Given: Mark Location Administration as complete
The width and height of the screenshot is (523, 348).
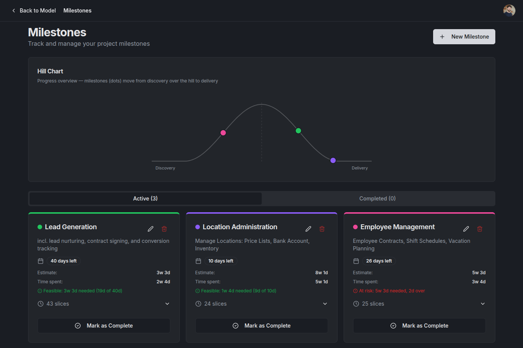Looking at the screenshot, I should pyautogui.click(x=262, y=326).
